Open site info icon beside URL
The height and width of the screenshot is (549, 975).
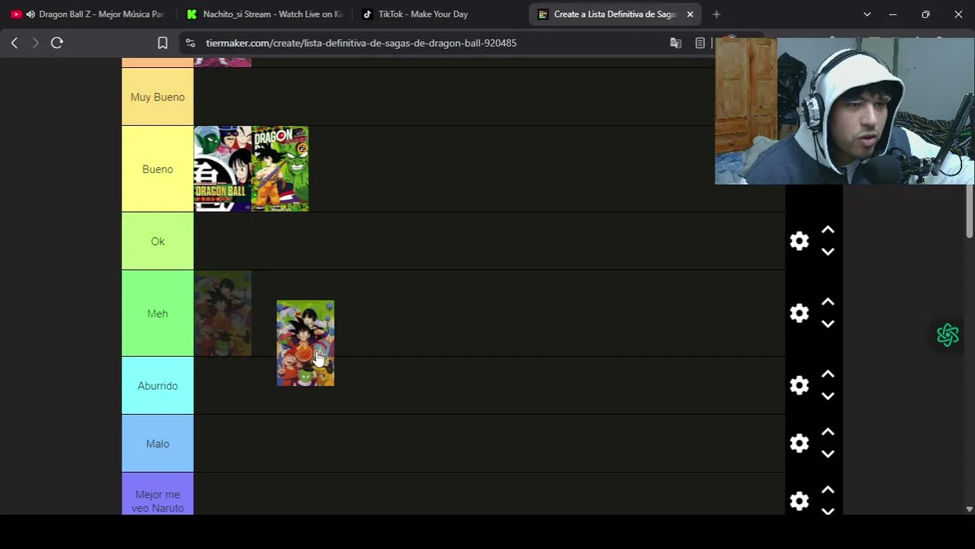(190, 43)
